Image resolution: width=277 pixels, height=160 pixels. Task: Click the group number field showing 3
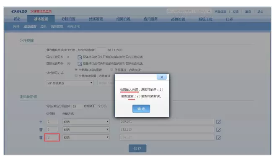(x=52, y=129)
